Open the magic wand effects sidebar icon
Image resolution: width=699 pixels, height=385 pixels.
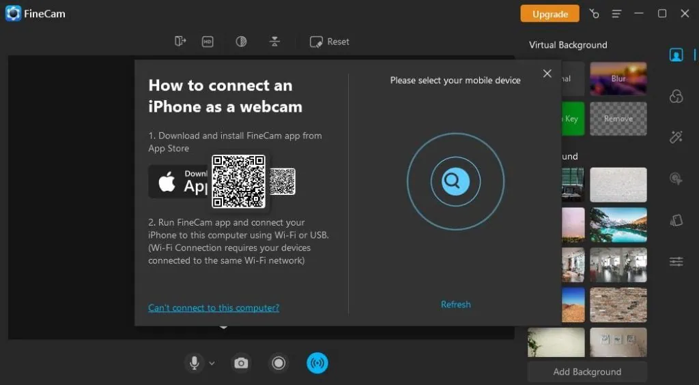tap(676, 137)
